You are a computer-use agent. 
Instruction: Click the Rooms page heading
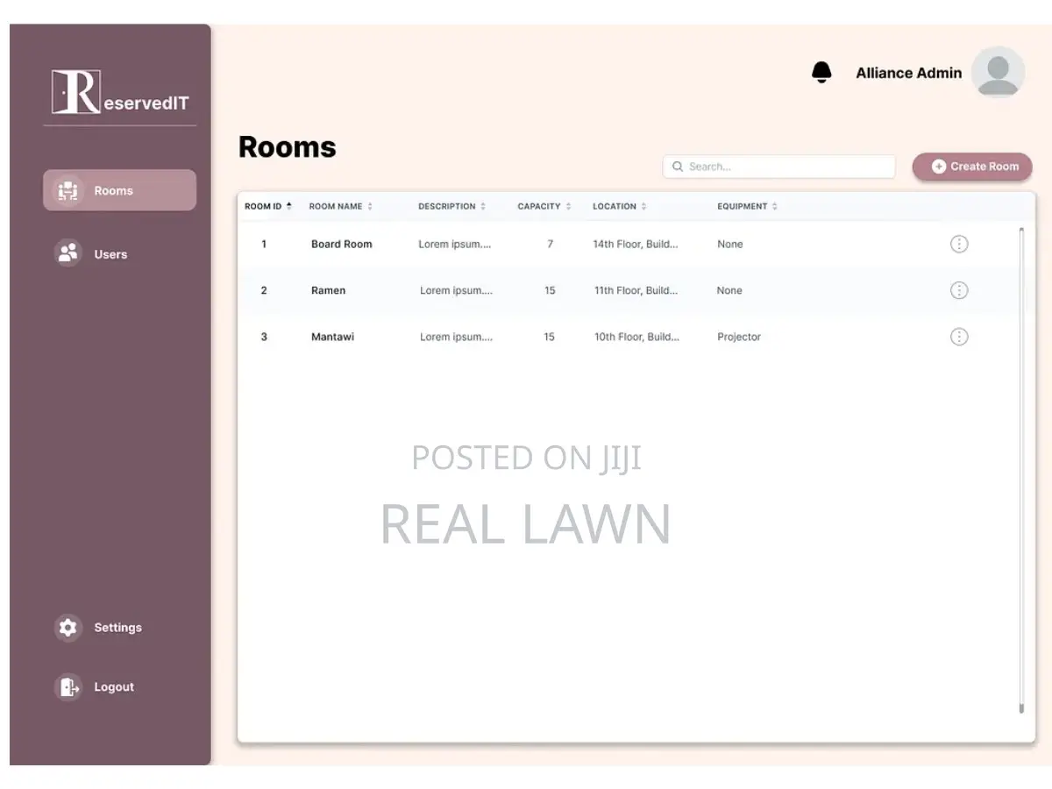288,146
